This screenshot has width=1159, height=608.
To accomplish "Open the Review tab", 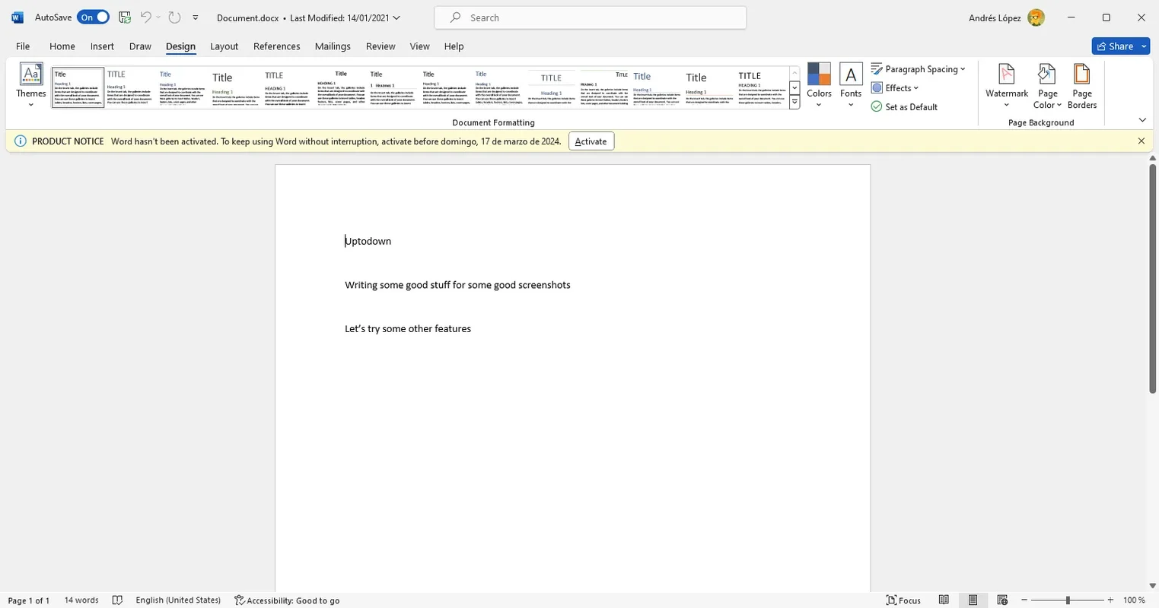I will (380, 46).
